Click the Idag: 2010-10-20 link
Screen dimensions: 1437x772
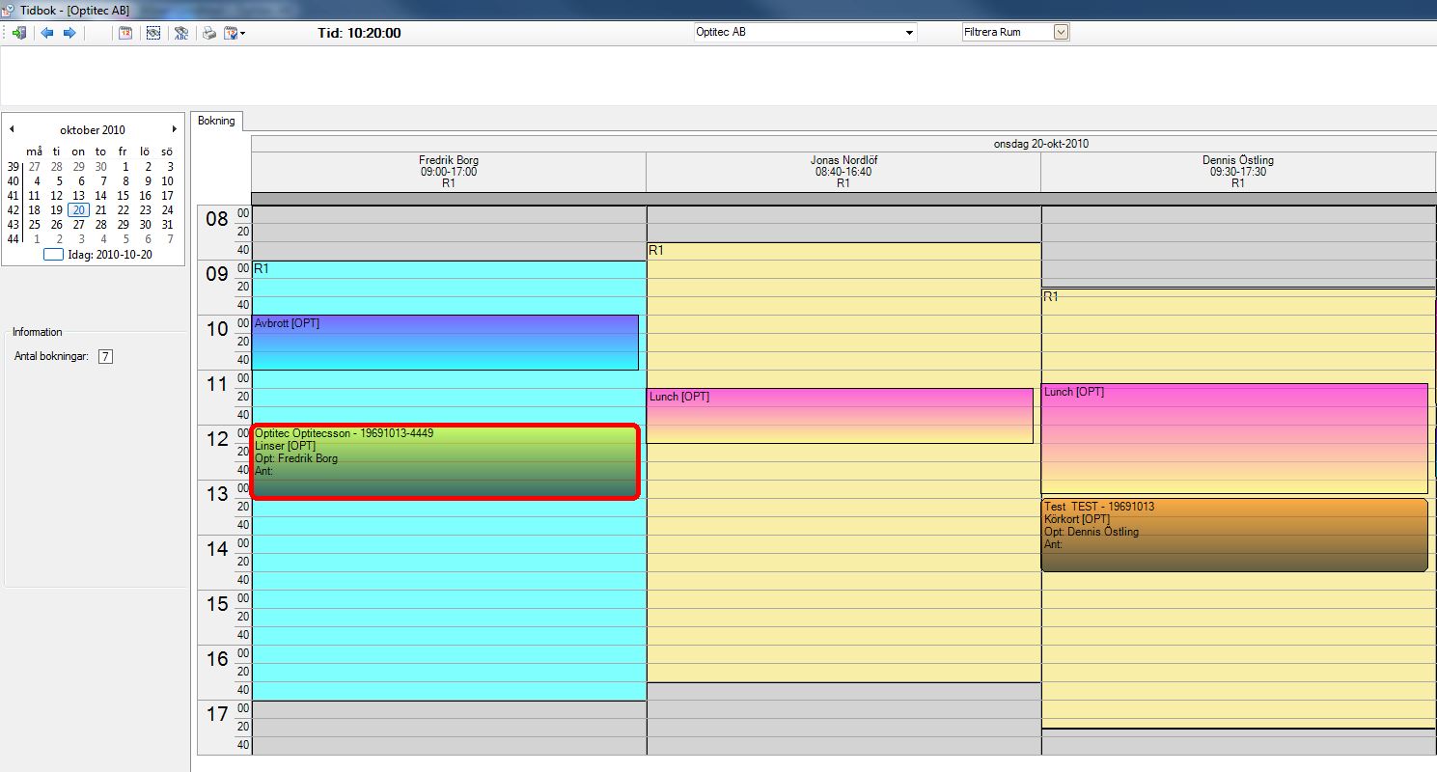(97, 255)
